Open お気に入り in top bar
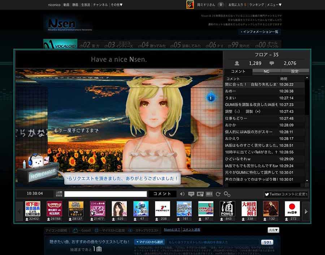 (237, 5)
